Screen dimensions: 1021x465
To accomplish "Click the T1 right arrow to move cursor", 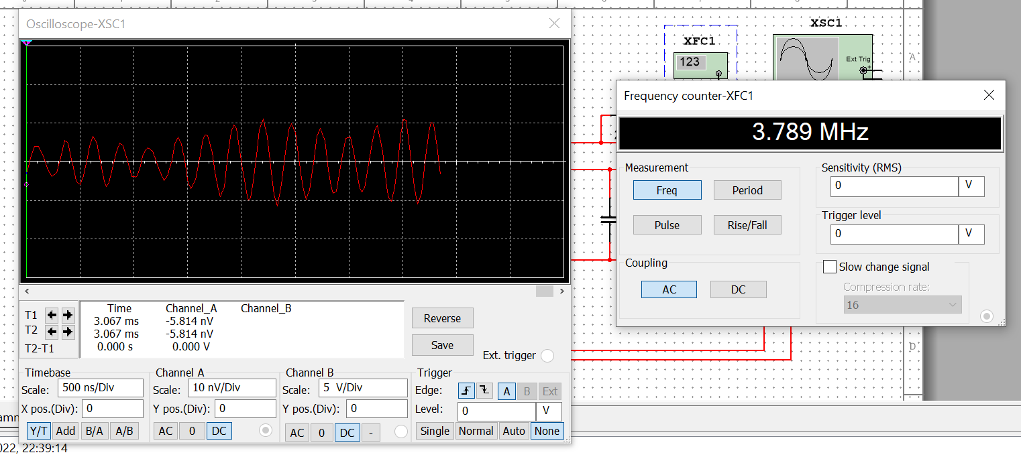I will click(68, 315).
